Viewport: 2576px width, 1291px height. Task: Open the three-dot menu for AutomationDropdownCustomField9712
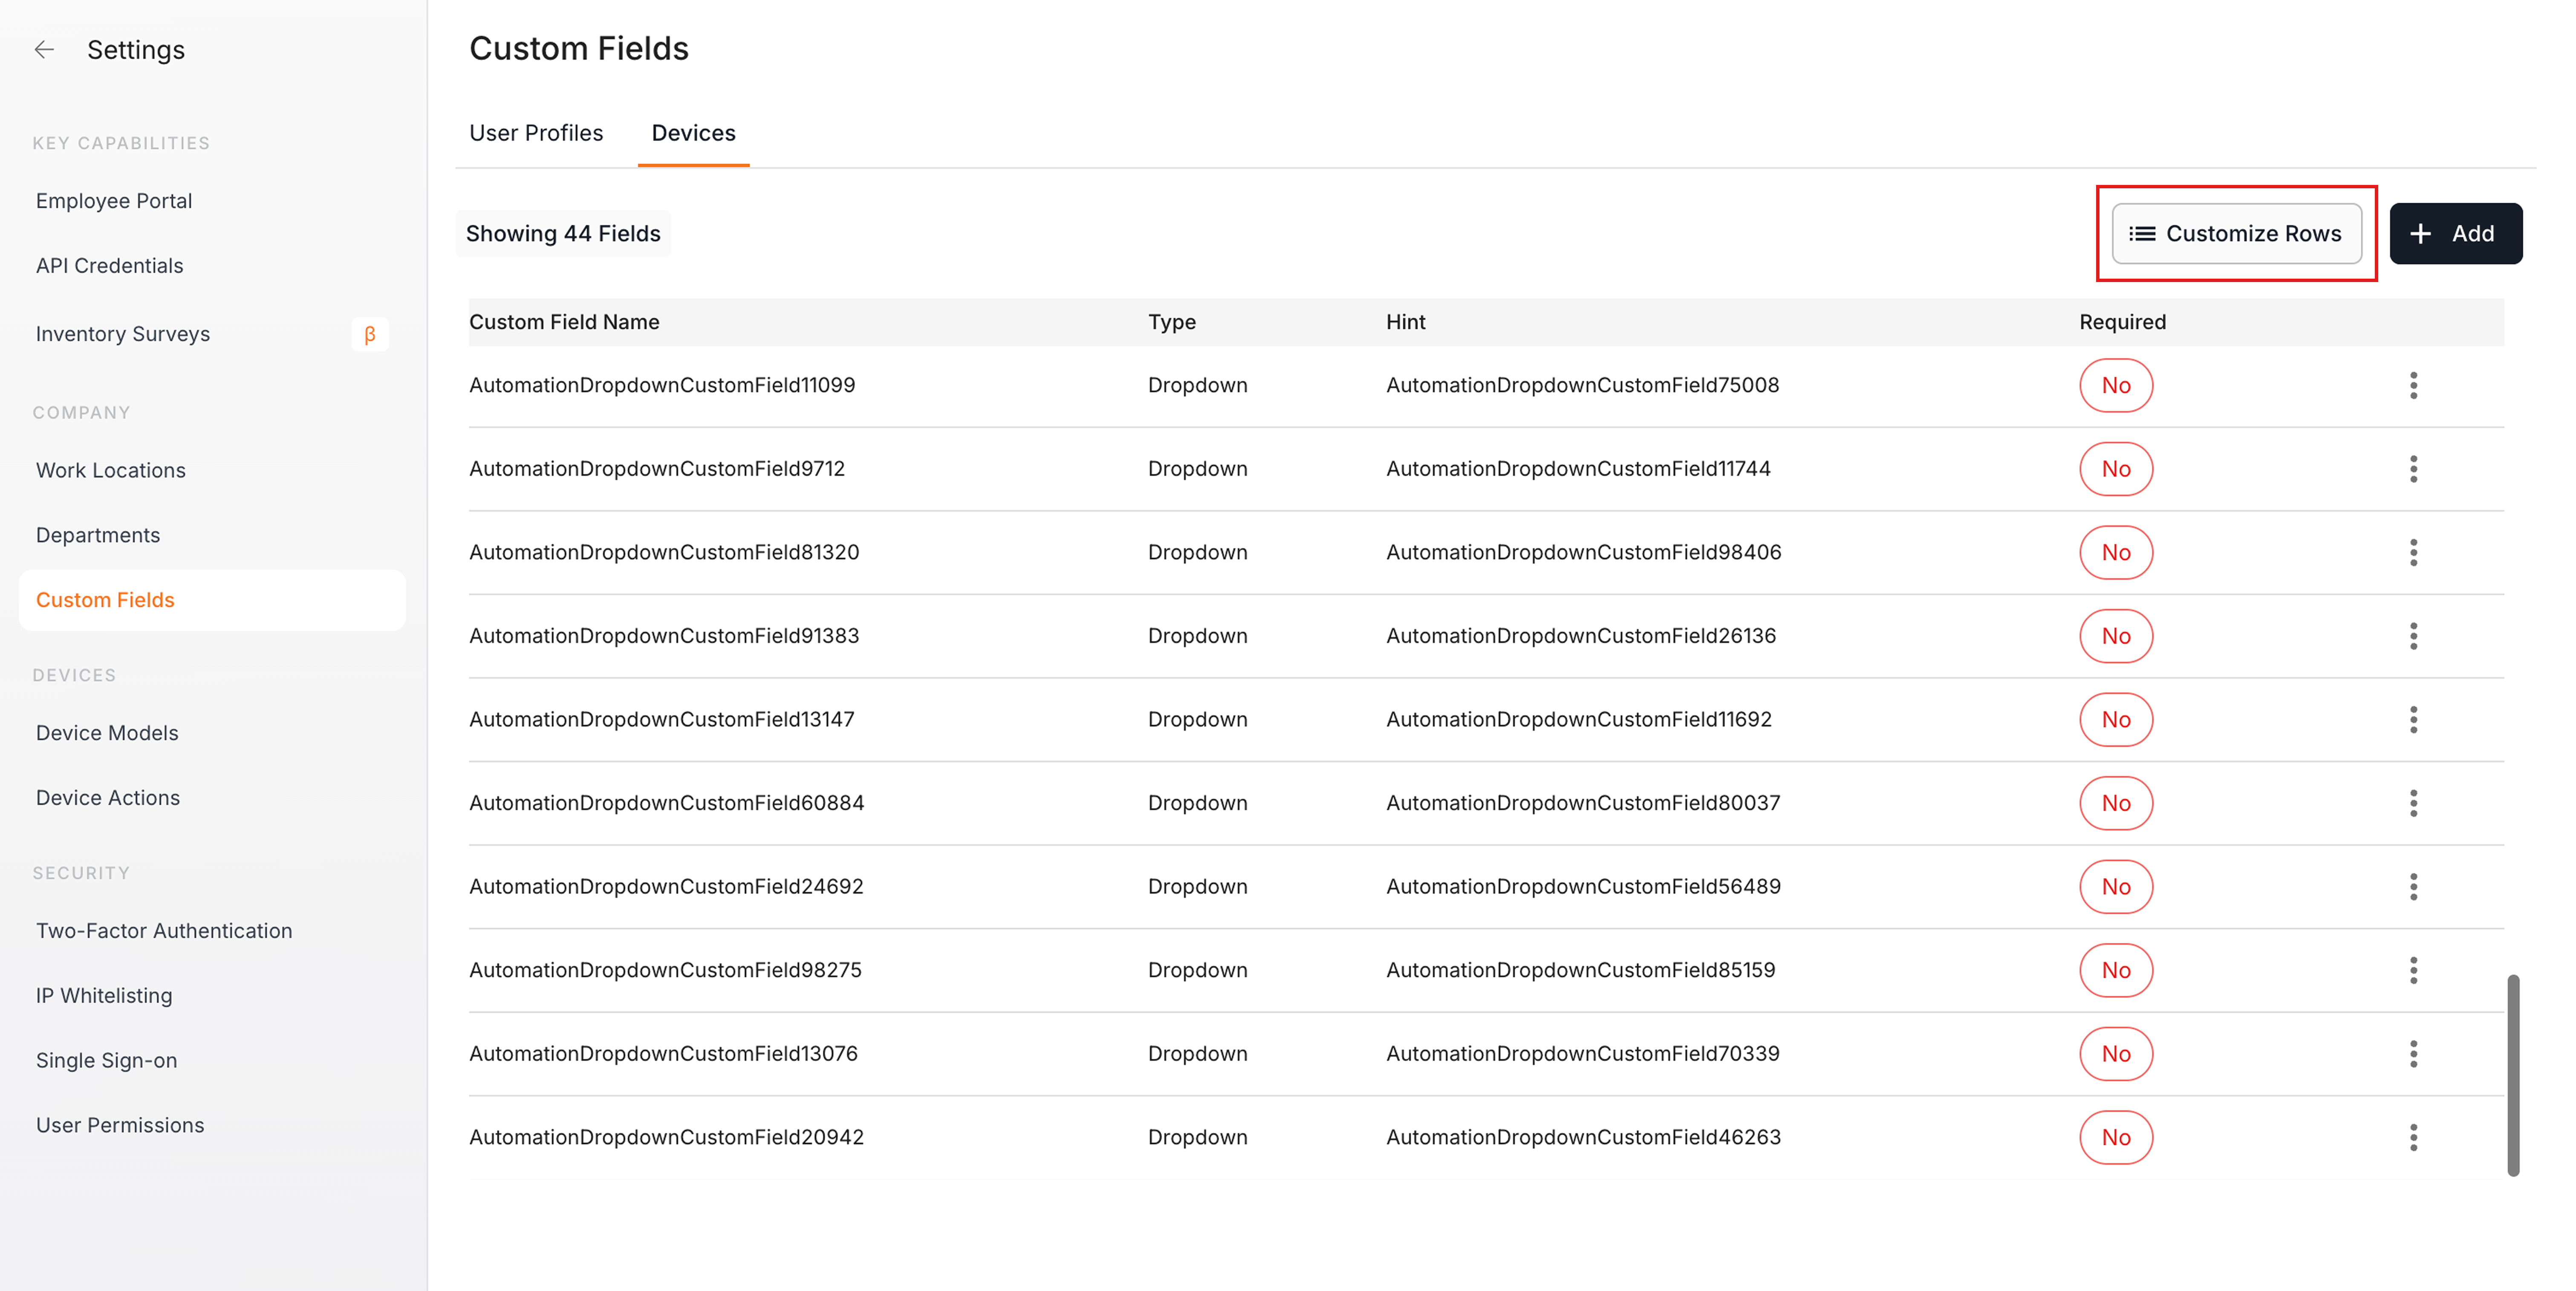pos(2413,469)
